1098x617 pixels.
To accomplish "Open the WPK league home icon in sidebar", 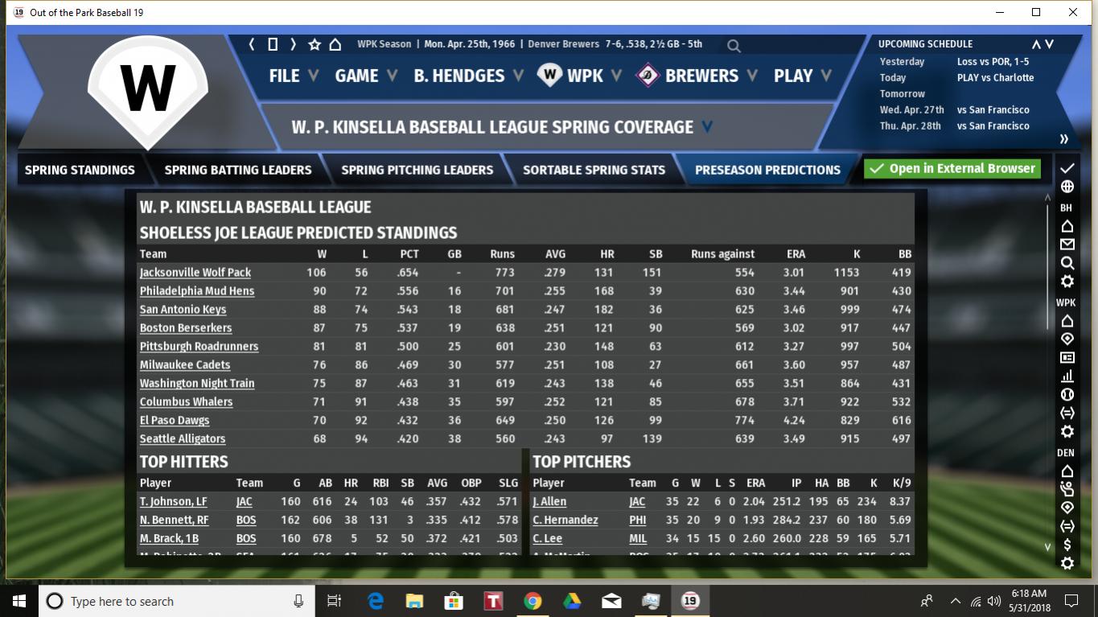I will (1067, 321).
